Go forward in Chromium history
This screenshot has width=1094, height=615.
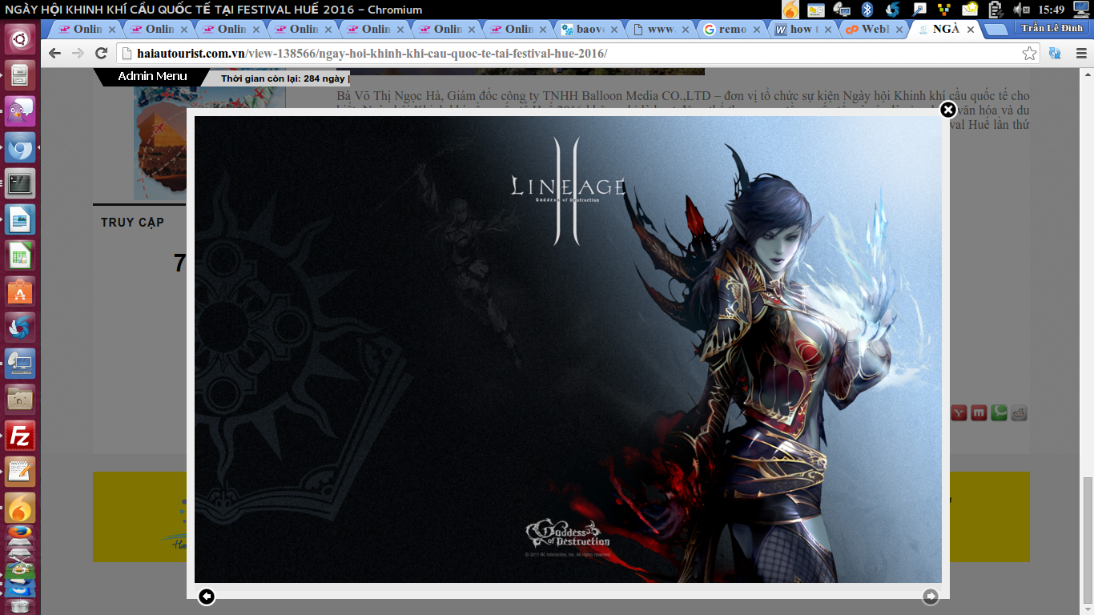(x=78, y=53)
